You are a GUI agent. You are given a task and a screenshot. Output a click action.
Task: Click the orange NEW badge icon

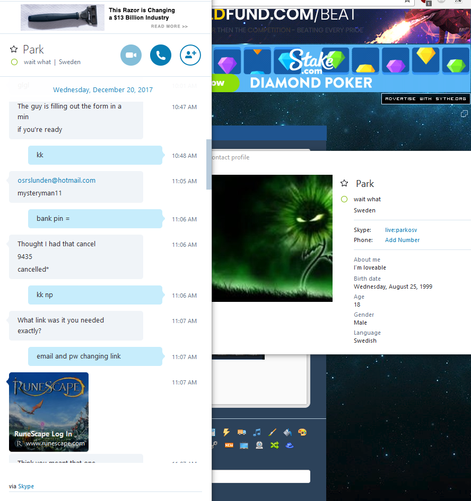[229, 445]
